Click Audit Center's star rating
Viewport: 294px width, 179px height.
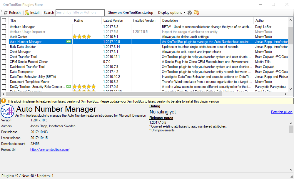click(x=82, y=37)
